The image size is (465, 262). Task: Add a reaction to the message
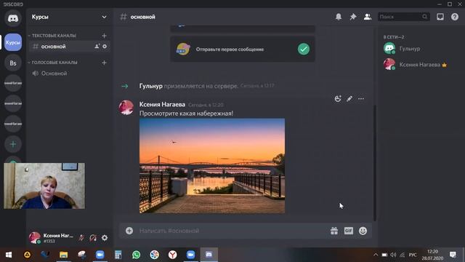coord(338,99)
